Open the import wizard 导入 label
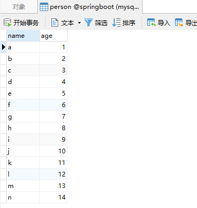The height and width of the screenshot is (208, 197). click(x=164, y=23)
